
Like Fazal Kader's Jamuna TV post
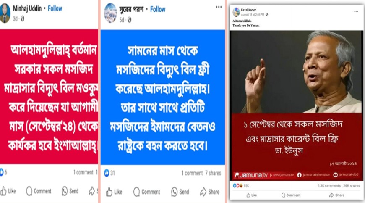(252, 195)
